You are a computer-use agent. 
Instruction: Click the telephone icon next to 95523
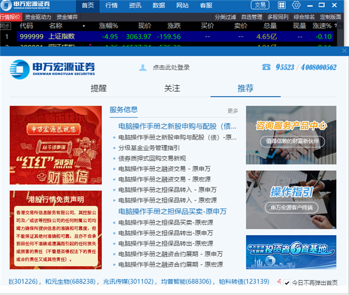click(x=266, y=67)
